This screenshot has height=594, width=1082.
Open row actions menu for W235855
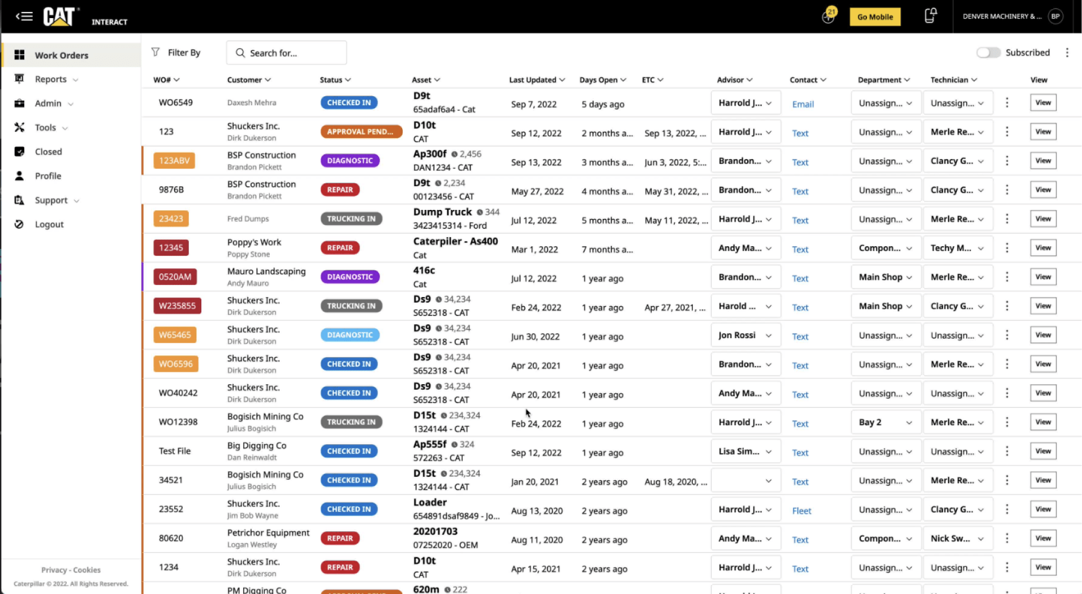tap(1007, 306)
